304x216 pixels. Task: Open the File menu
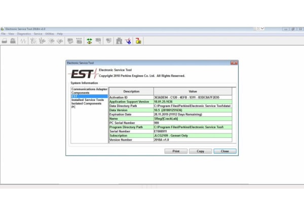(3, 33)
